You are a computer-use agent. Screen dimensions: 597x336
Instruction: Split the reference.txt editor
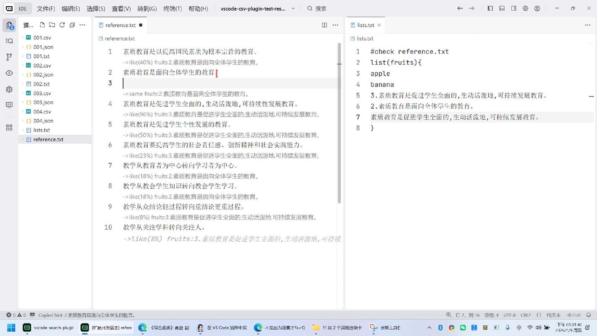tap(325, 25)
